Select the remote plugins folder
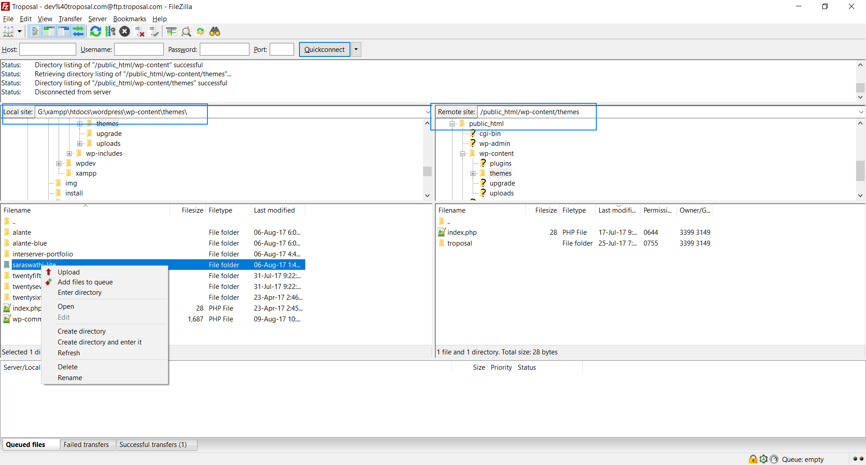 (501, 163)
